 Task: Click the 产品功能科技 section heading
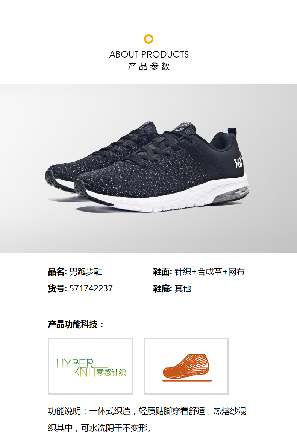76,324
